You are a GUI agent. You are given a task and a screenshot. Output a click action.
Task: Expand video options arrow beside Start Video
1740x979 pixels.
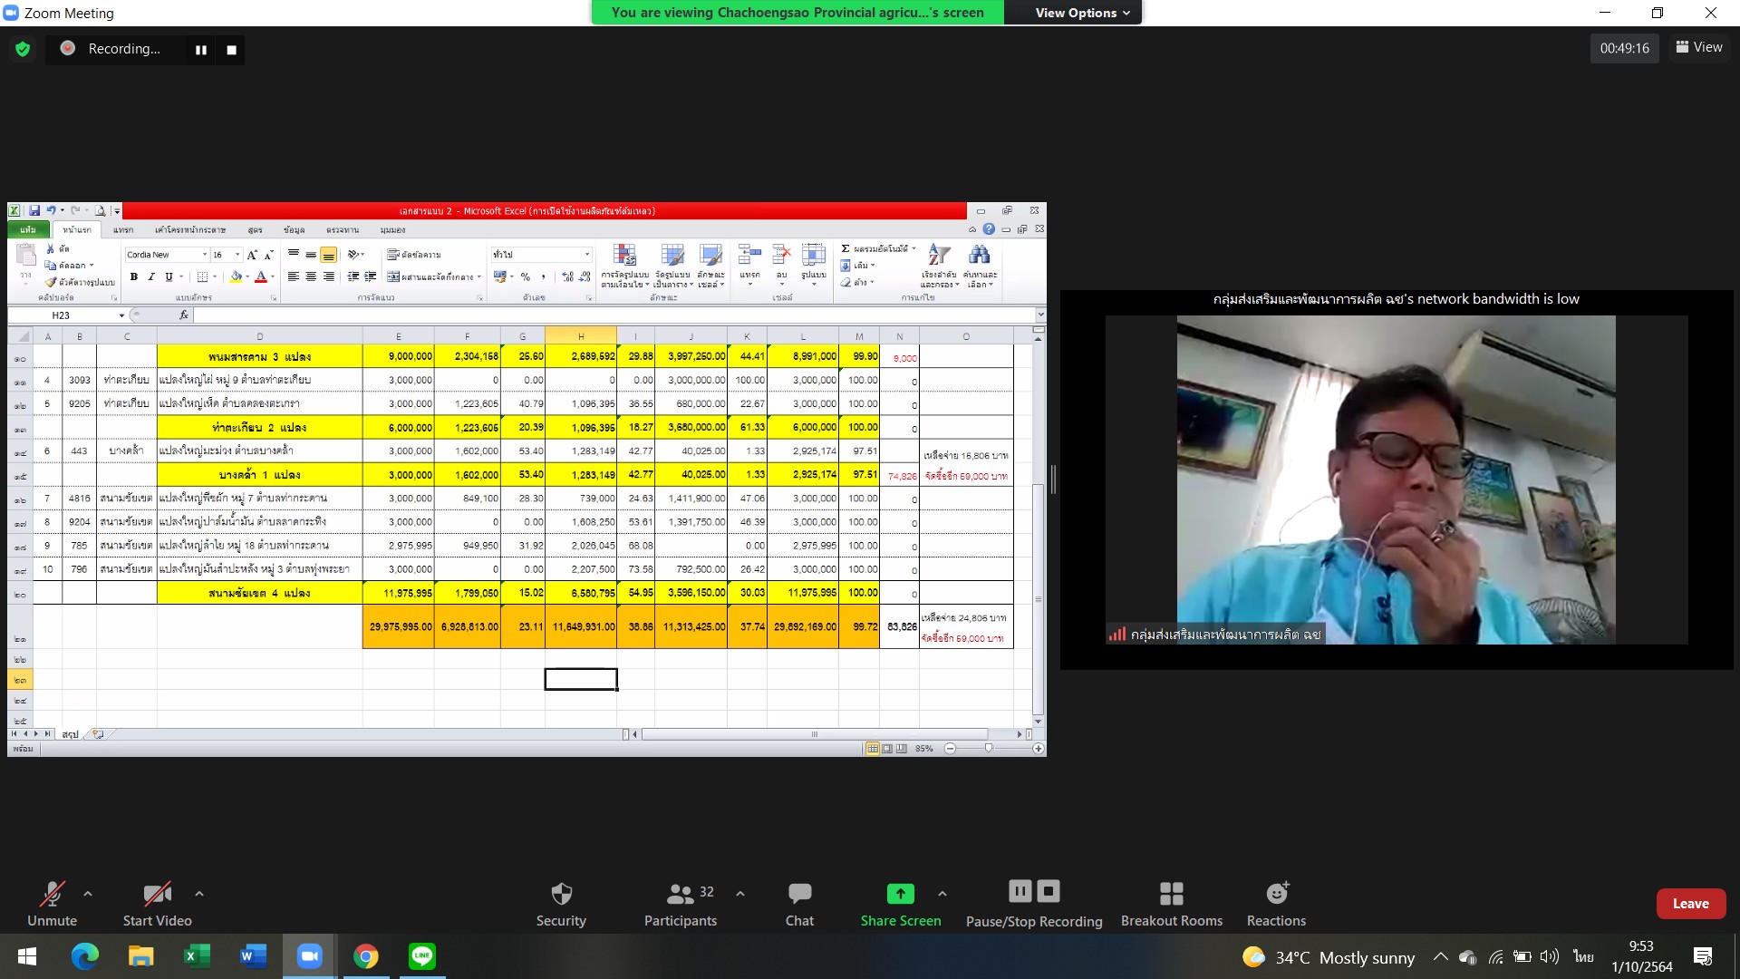(199, 894)
